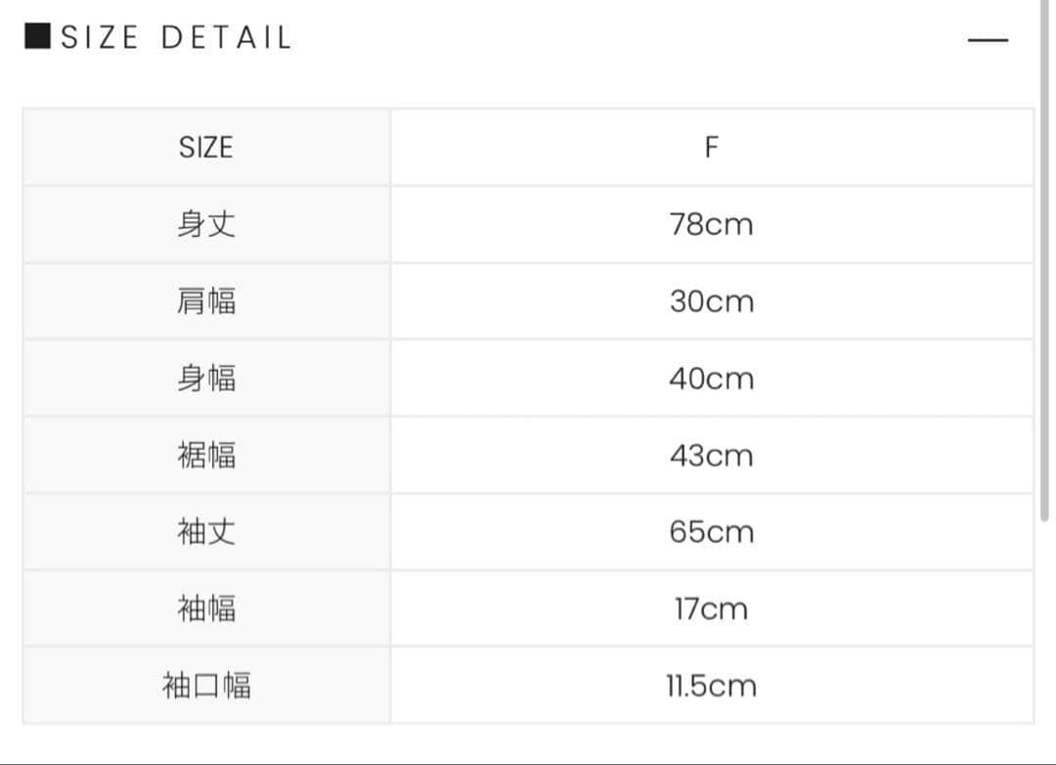Click the 11.5cm measurement value
This screenshot has width=1056, height=765.
(711, 685)
